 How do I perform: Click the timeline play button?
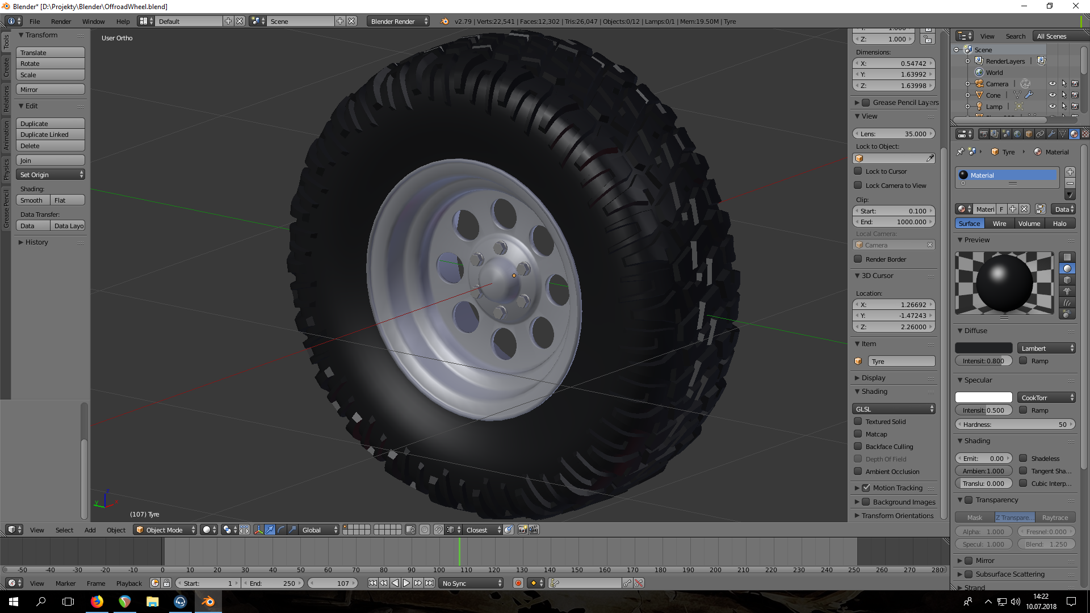(406, 583)
